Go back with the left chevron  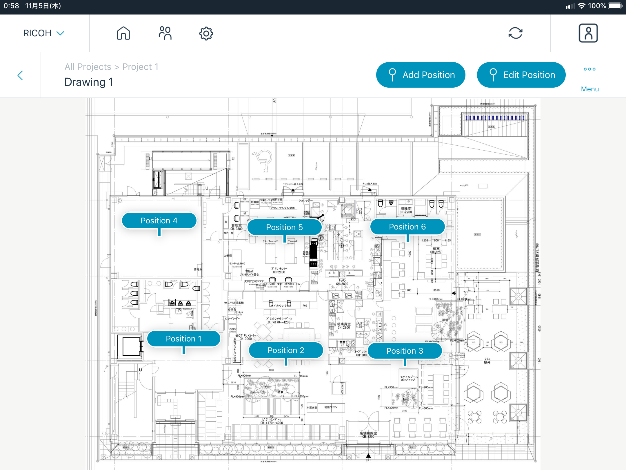20,75
